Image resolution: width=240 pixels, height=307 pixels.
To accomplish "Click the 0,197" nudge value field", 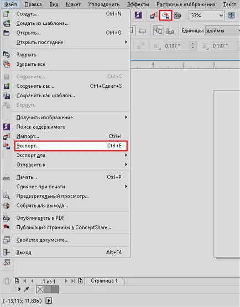I will (177, 46).
